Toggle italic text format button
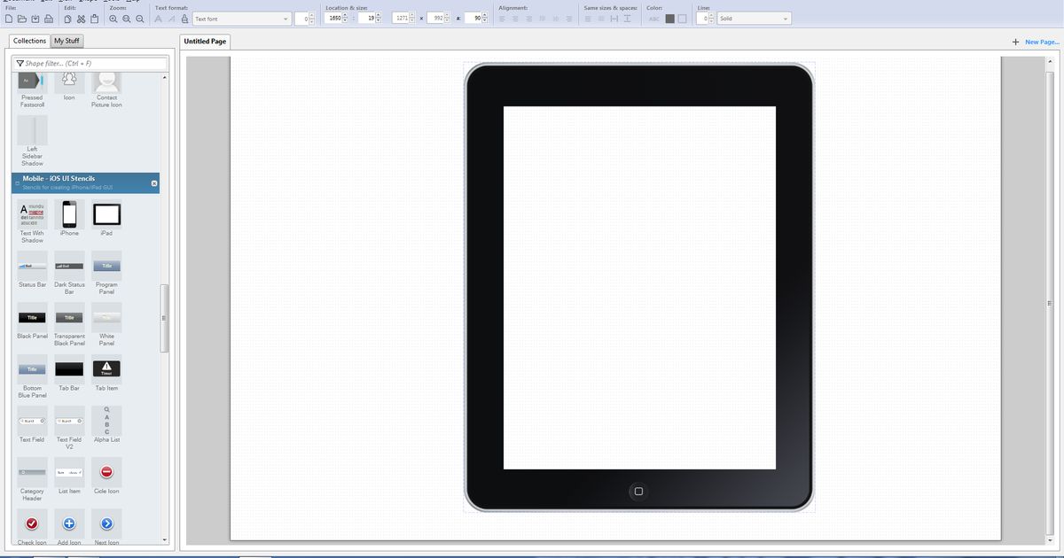Image resolution: width=1064 pixels, height=558 pixels. [x=170, y=19]
